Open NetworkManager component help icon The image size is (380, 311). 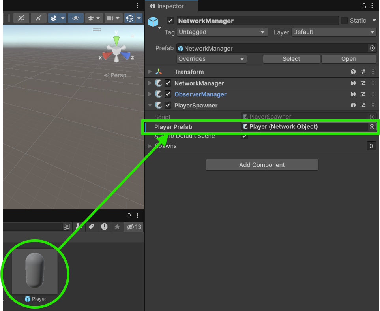353,83
